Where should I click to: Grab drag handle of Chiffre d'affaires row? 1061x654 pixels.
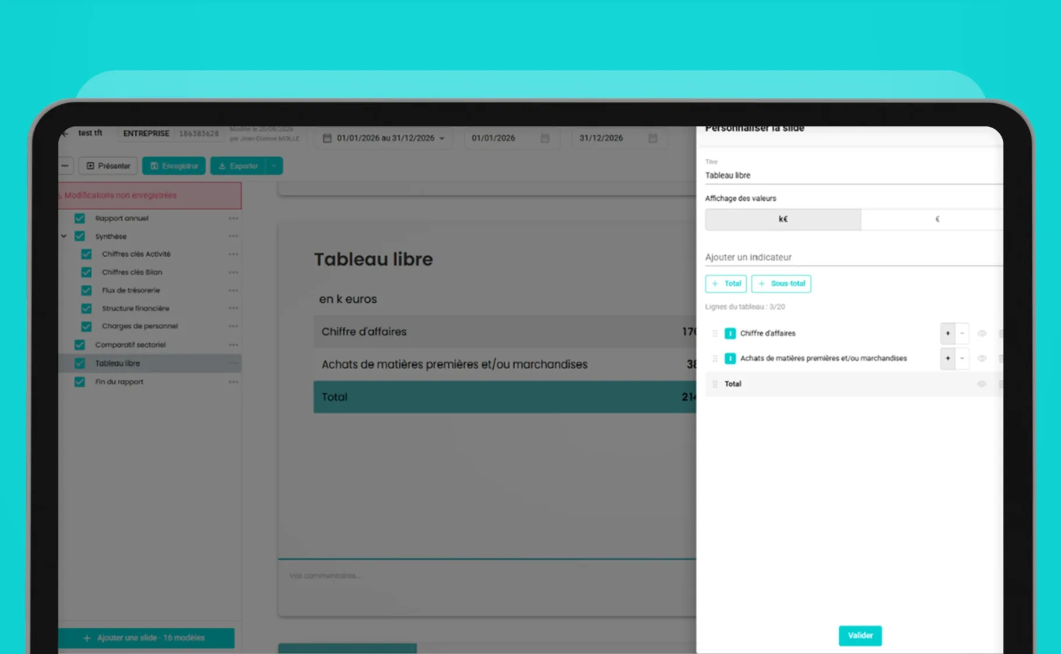(715, 334)
